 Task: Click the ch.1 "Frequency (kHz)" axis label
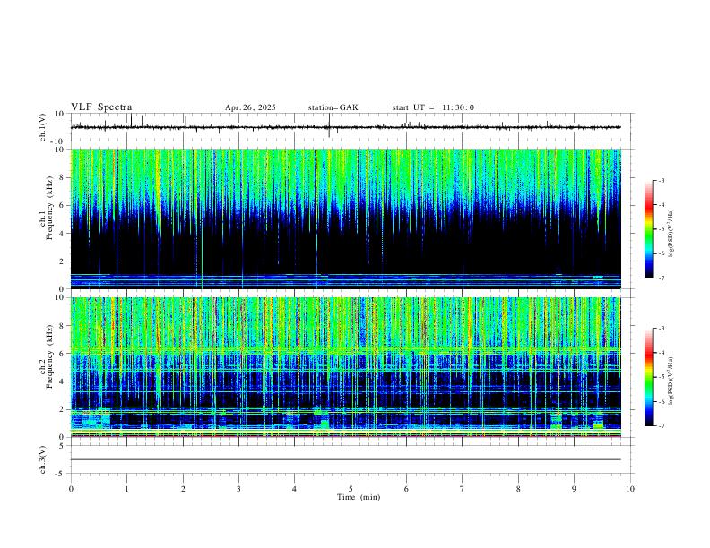pyautogui.click(x=49, y=209)
